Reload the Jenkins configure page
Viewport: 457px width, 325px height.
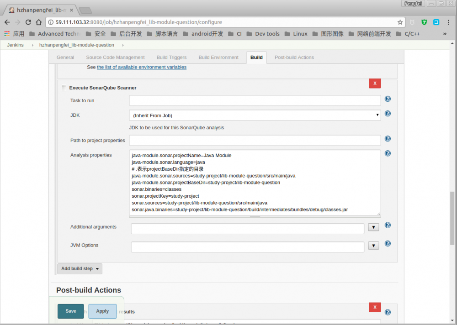pyautogui.click(x=28, y=22)
